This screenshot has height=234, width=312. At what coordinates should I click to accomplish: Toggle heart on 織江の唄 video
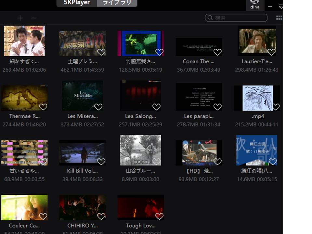pos(273,162)
